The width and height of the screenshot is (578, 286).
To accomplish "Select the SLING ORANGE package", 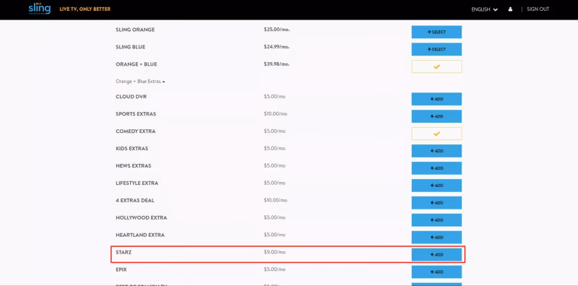I will pos(436,32).
